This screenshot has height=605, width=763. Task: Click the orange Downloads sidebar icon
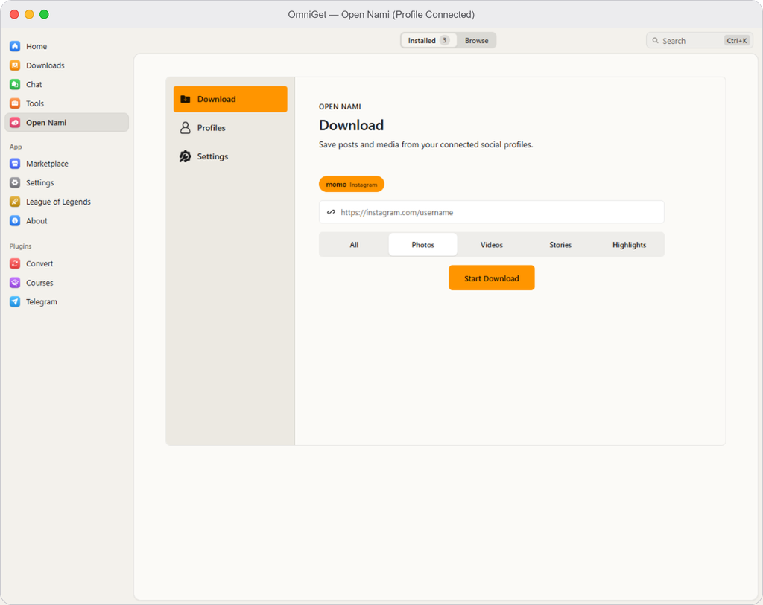click(x=15, y=65)
